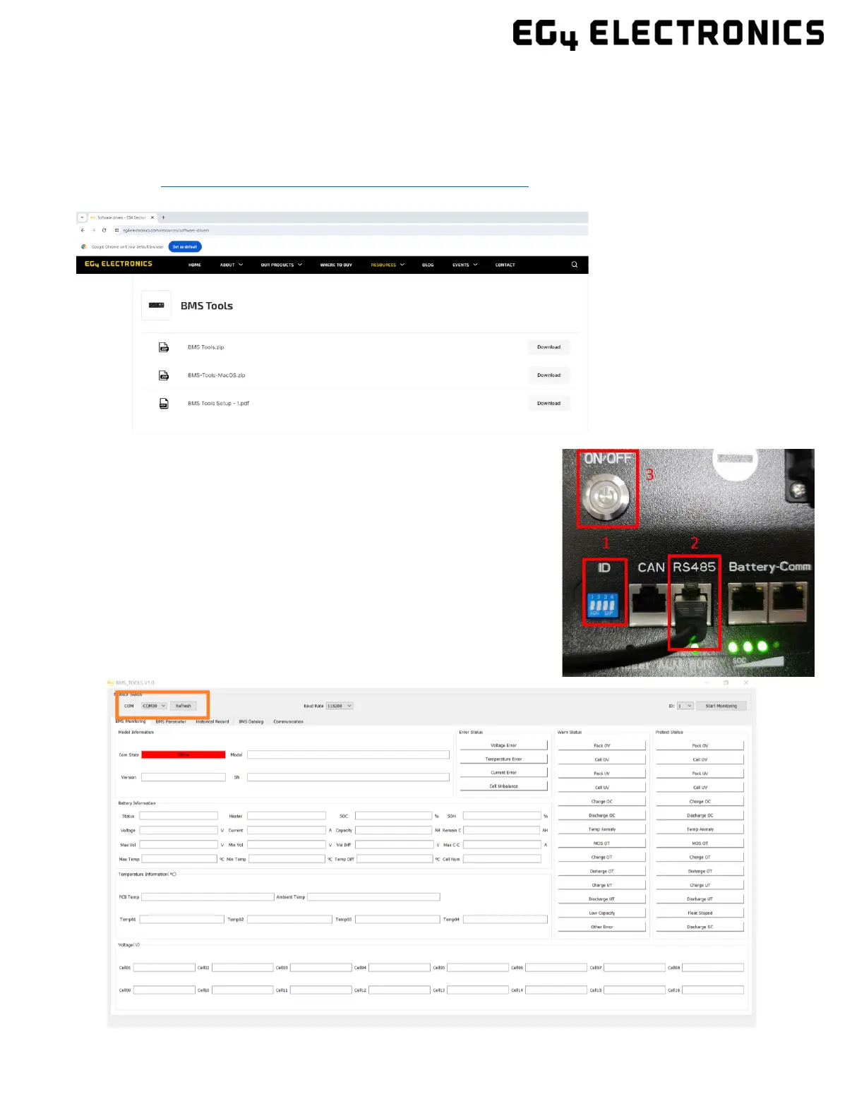Reload the software-drivers web page
The image size is (864, 1118).
pos(104,230)
